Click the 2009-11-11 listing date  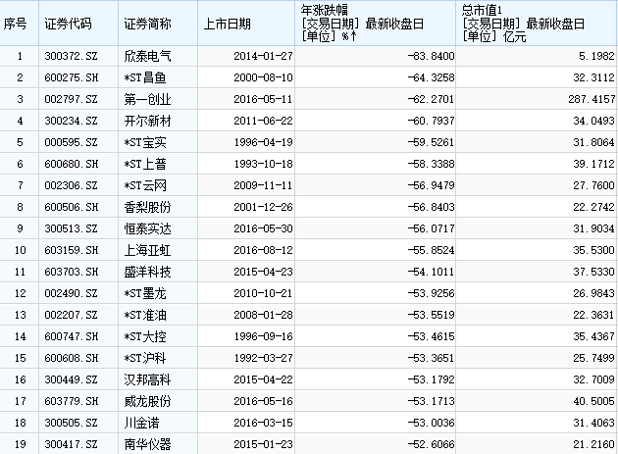click(263, 185)
